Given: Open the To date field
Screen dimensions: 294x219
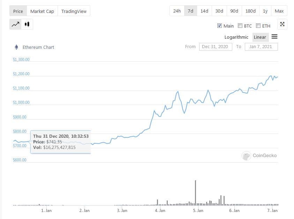Looking at the screenshot, I should [261, 47].
